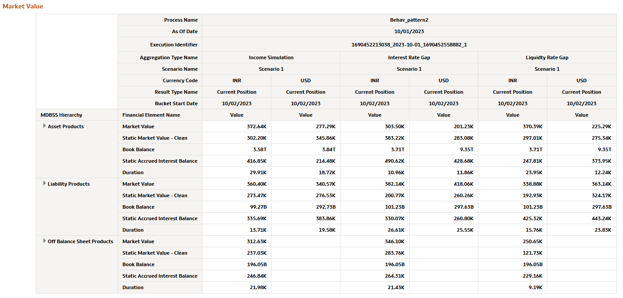Click the 383.22K Static Market Value cell

point(375,138)
